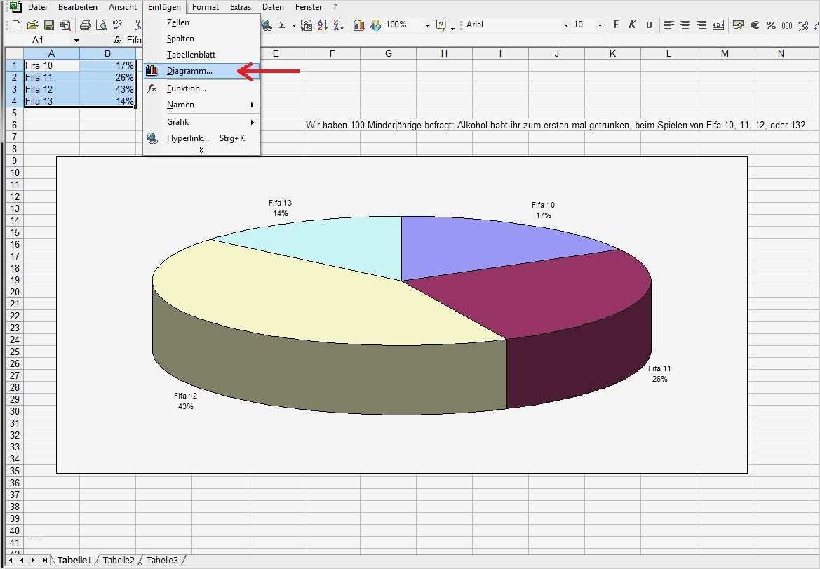The height and width of the screenshot is (569, 820).
Task: Apply currency format with the money icon
Action: (738, 25)
